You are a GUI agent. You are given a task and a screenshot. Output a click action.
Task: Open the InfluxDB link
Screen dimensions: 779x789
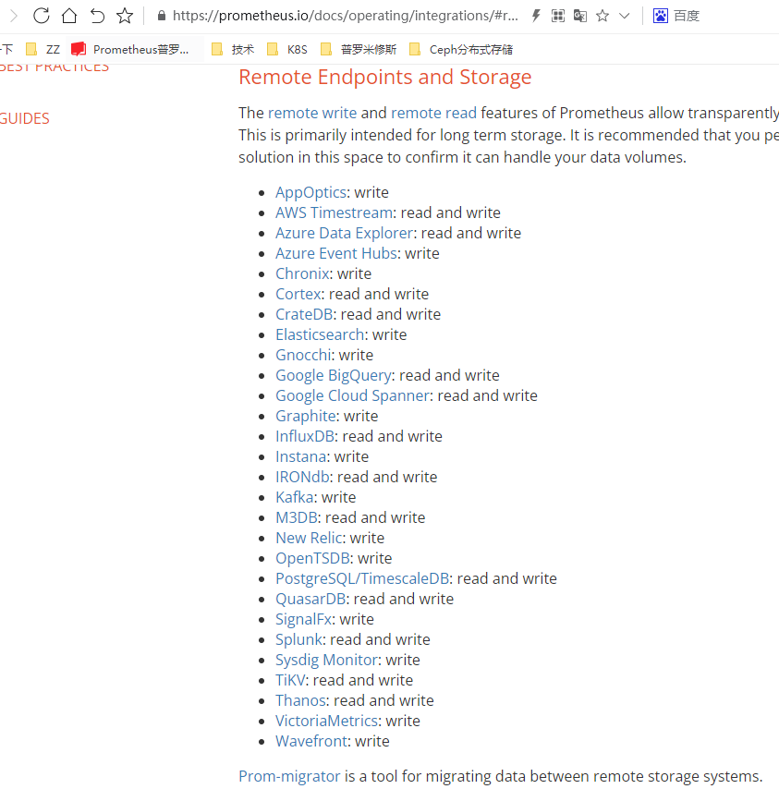pos(304,436)
